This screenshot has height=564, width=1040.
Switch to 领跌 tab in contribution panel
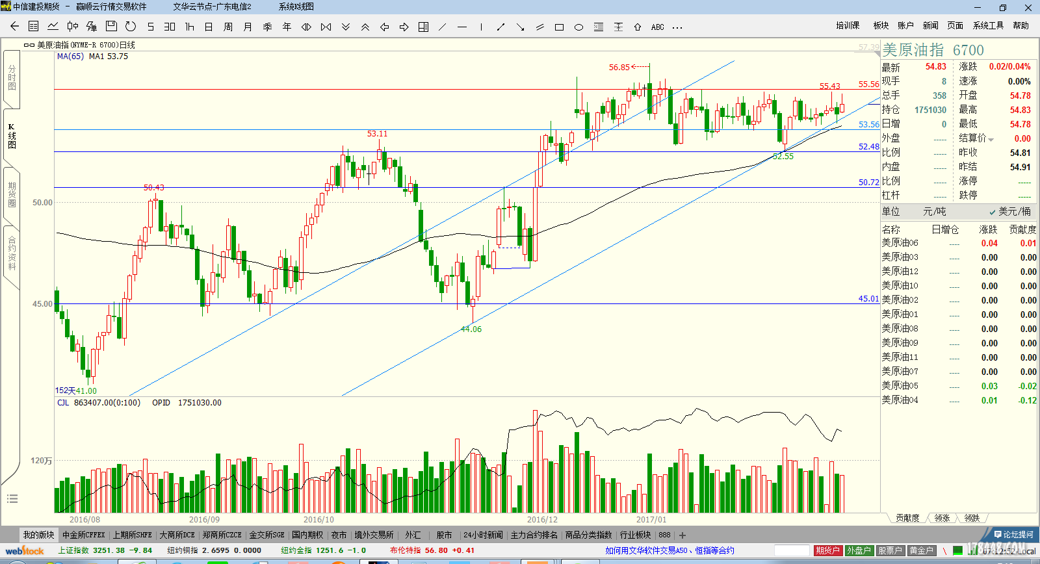[x=972, y=518]
